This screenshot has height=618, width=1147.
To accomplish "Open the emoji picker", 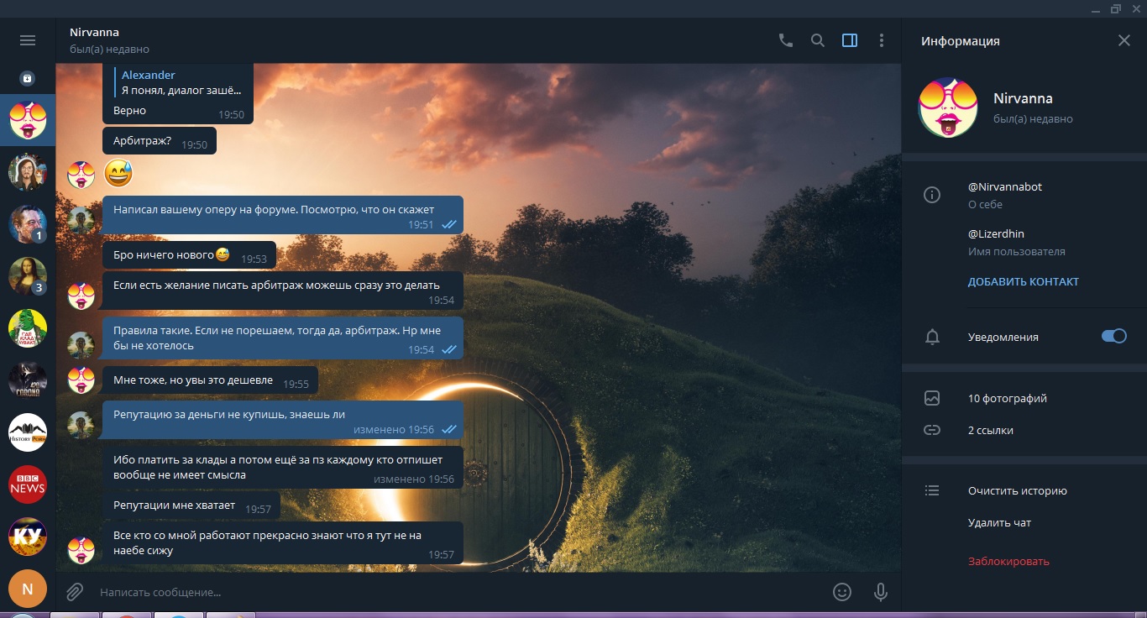I will 842,592.
